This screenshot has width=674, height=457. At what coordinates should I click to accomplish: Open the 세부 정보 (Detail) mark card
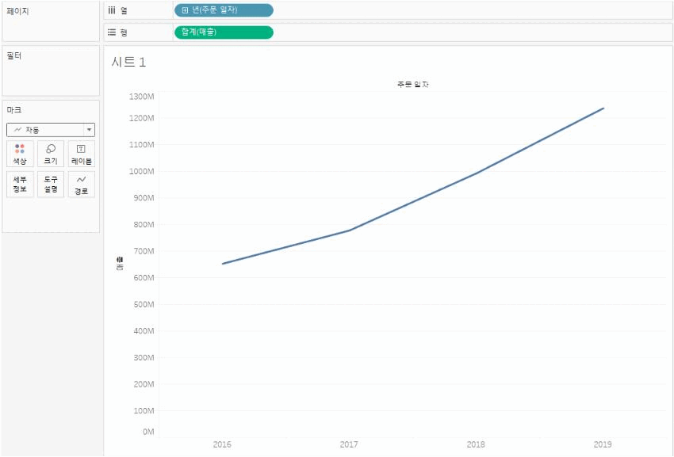20,185
